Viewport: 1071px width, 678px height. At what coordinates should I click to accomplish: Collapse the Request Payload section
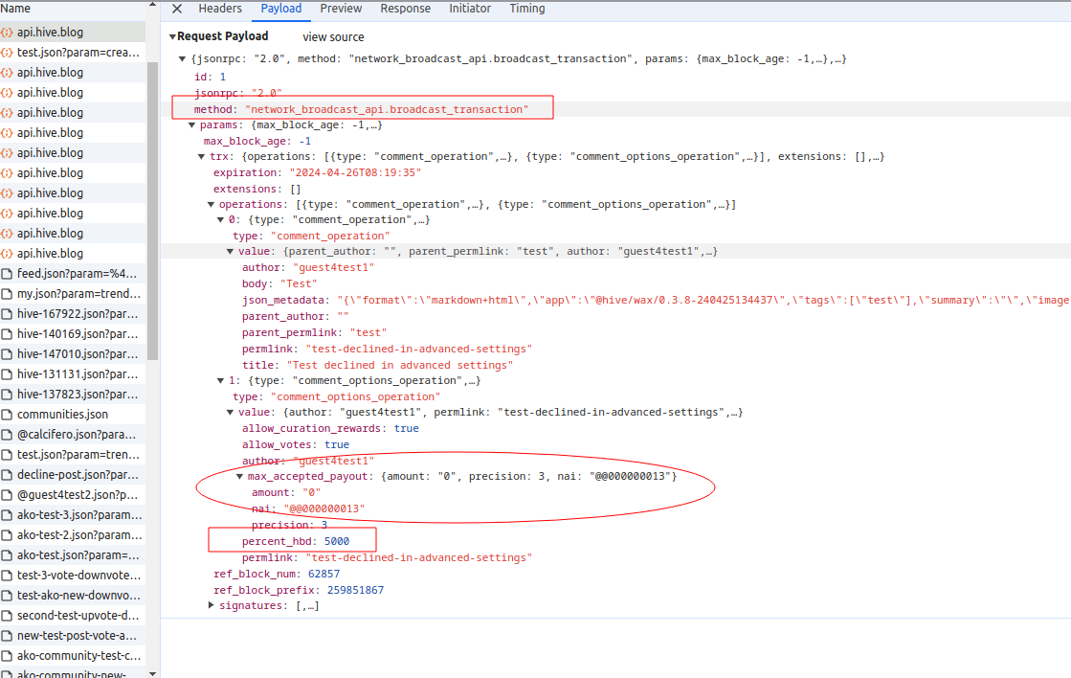tap(172, 36)
